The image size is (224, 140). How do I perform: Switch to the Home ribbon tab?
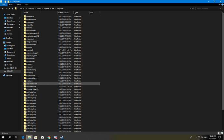11,5
